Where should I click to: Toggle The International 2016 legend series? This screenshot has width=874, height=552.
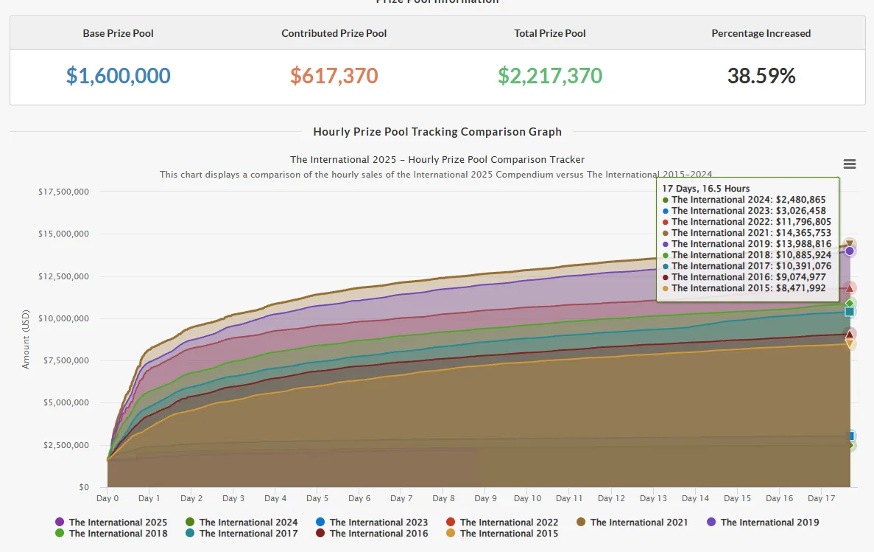click(x=372, y=534)
